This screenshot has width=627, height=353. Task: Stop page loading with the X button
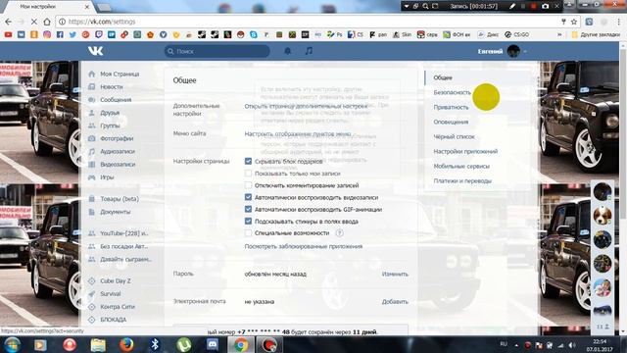click(x=34, y=22)
